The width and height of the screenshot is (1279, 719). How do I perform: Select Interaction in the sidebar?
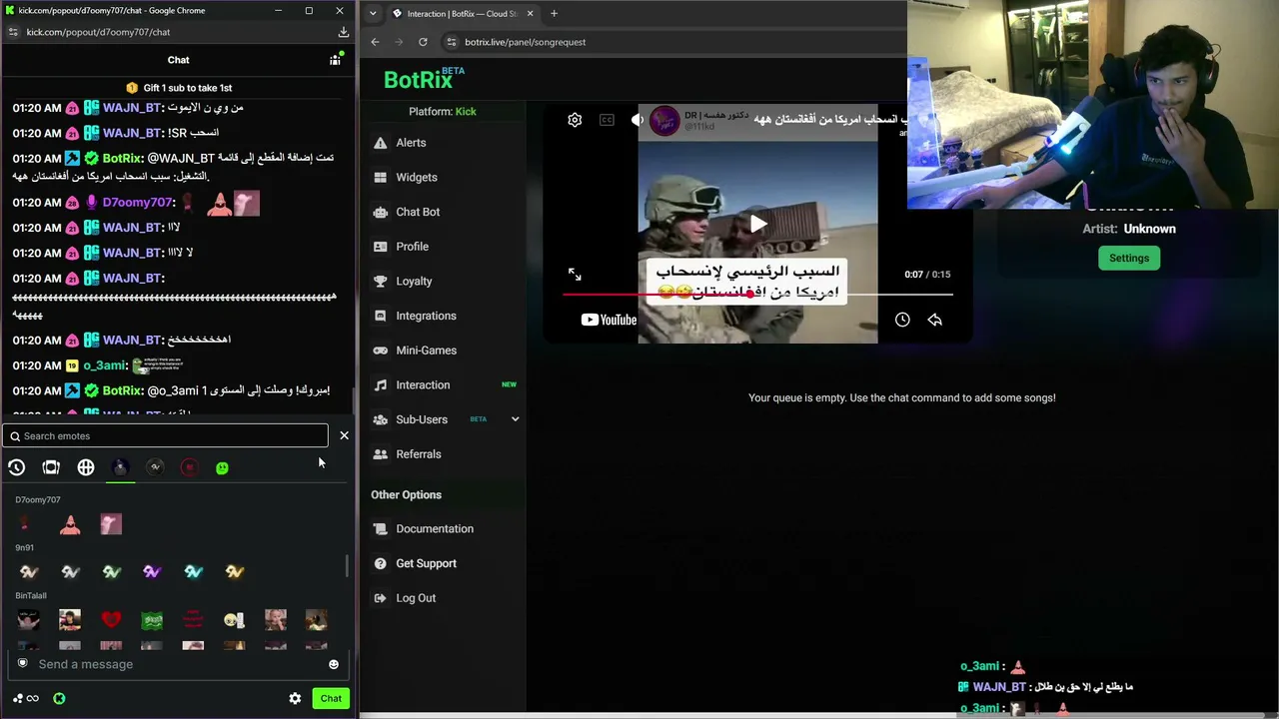423,385
